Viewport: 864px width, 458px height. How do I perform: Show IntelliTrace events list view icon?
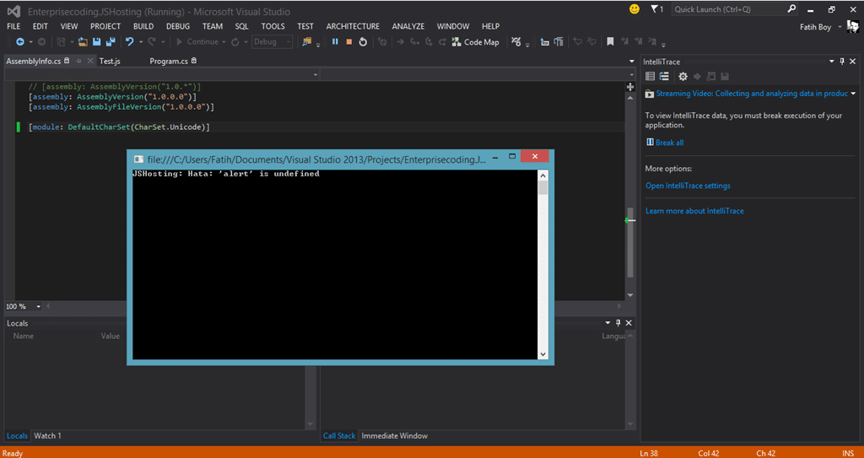(651, 77)
